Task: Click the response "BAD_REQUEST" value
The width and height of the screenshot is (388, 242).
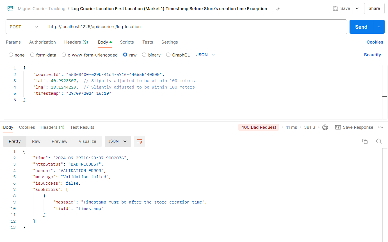Action: tap(85, 164)
